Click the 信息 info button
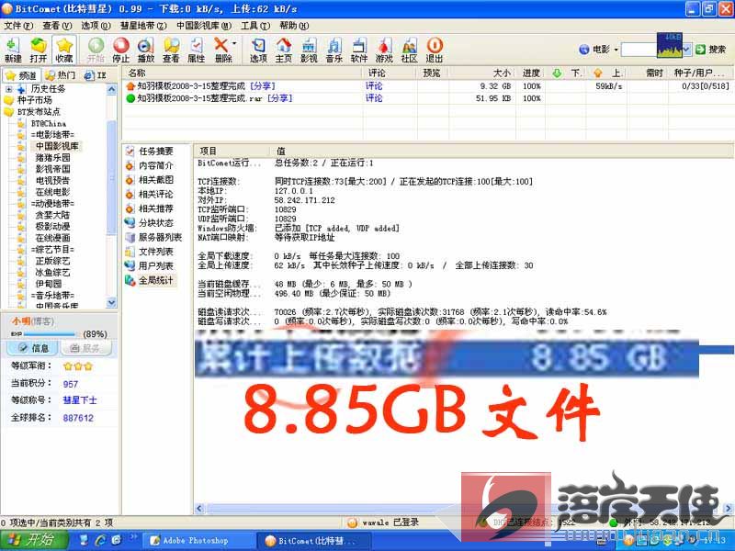This screenshot has height=551, width=735. (x=33, y=348)
